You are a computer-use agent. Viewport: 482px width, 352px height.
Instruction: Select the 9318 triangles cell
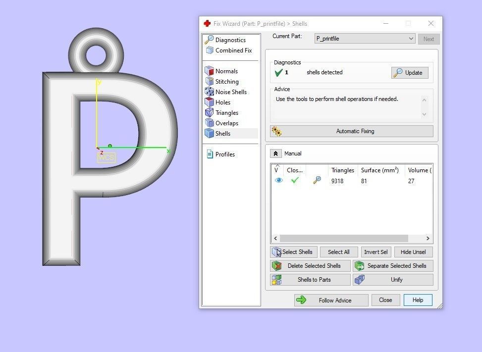(x=337, y=181)
